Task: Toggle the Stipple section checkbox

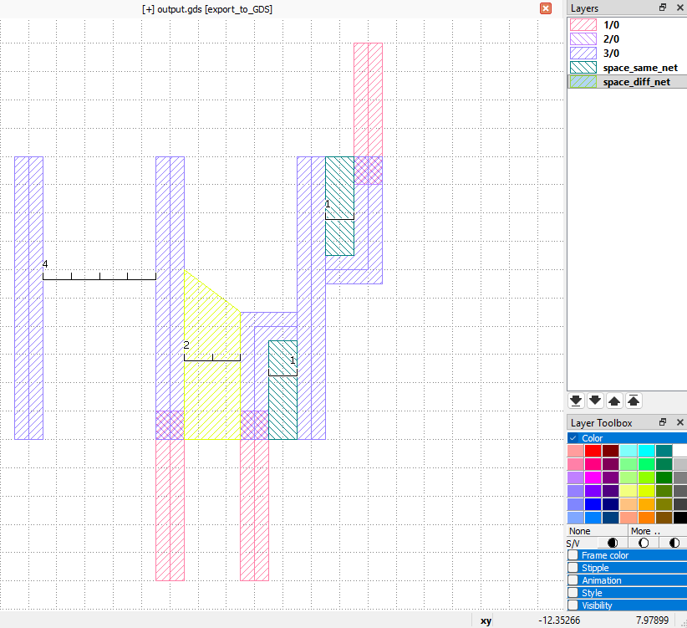Action: point(572,568)
